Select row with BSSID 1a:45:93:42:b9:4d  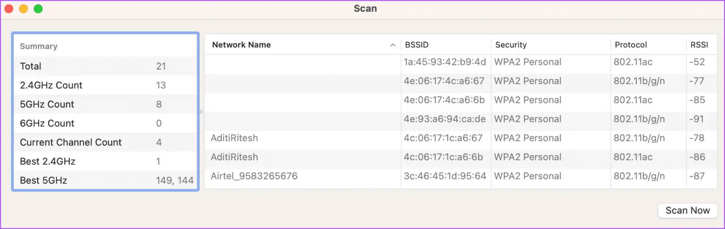pos(461,62)
